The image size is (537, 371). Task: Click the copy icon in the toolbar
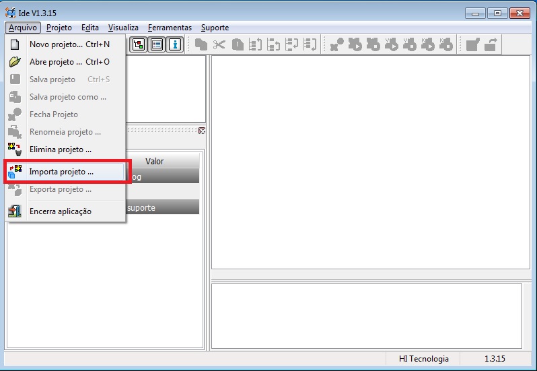tap(201, 44)
